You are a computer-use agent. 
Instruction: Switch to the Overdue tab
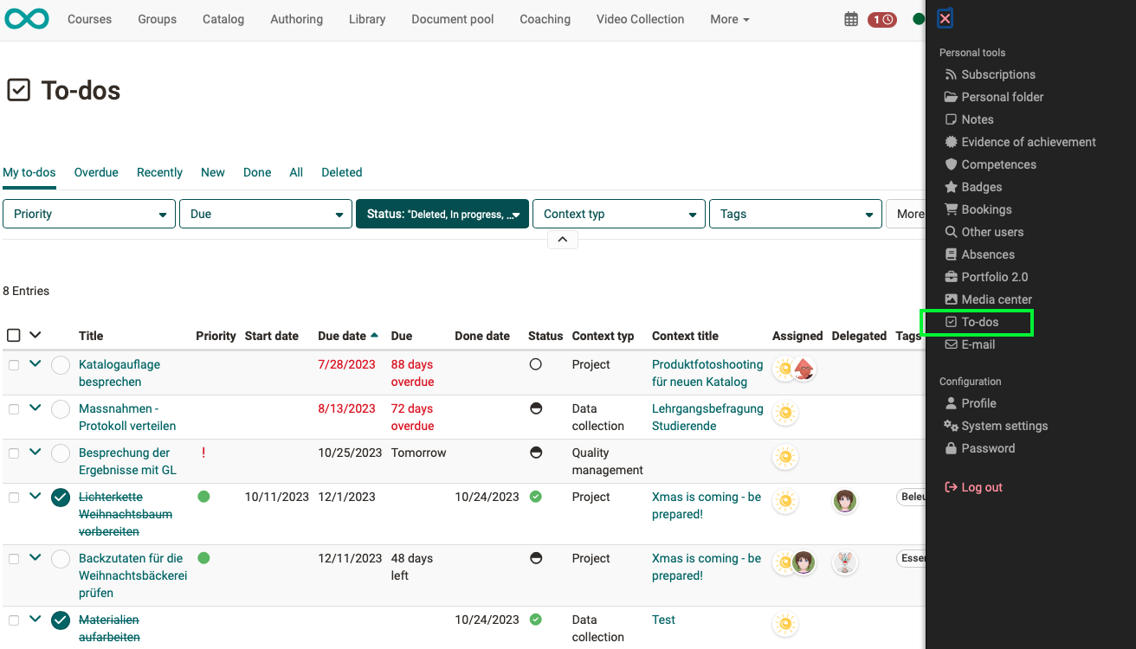tap(96, 172)
